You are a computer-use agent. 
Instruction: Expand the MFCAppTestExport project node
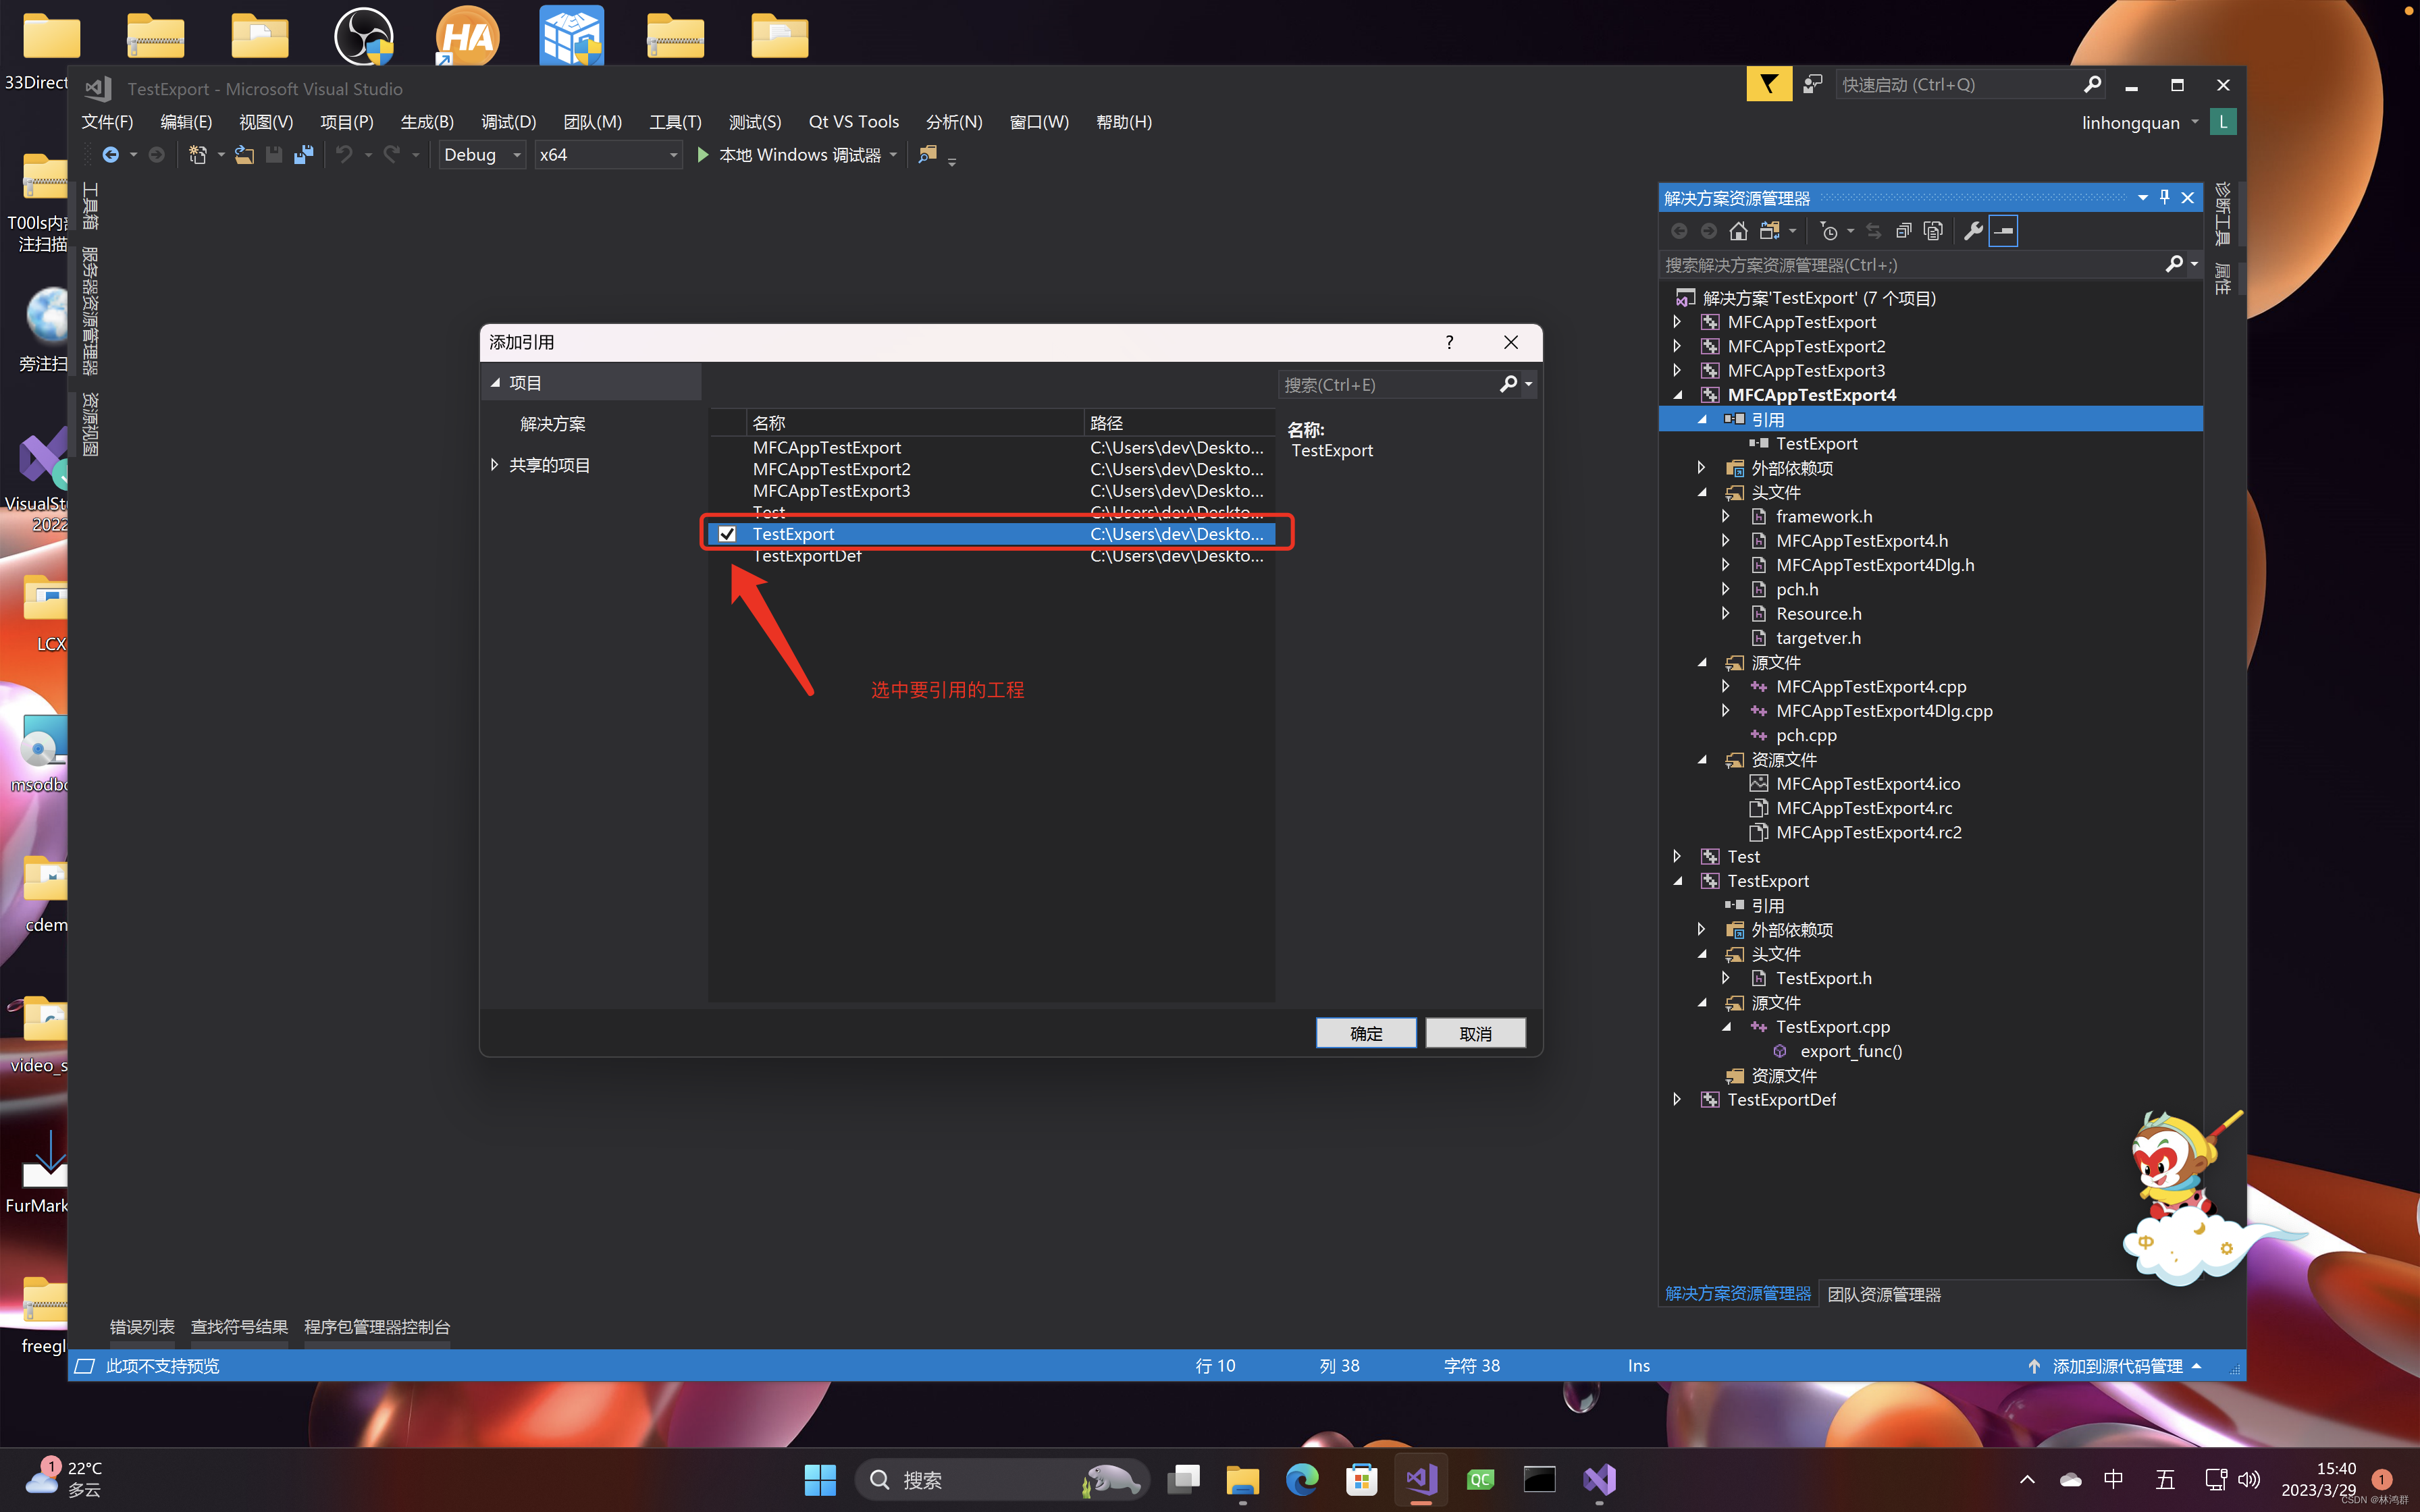(x=1677, y=322)
